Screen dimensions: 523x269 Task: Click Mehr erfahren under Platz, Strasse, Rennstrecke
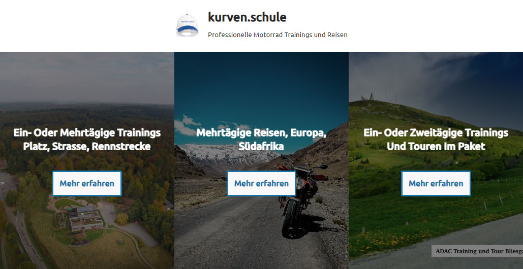87,183
